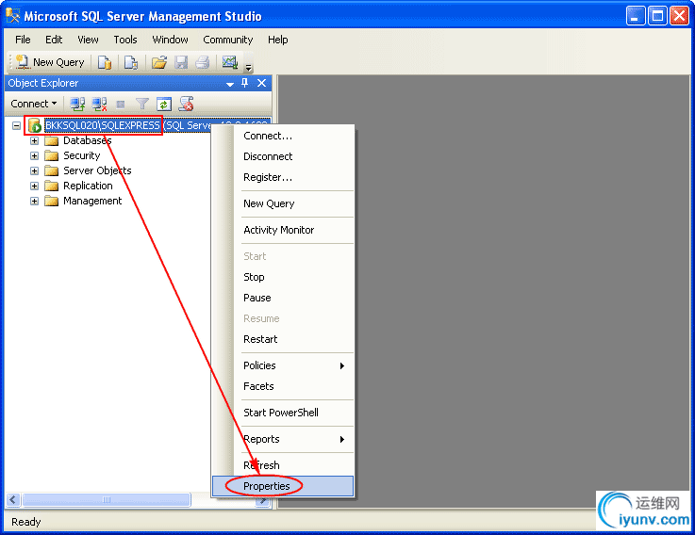Click the Refresh icon in Object Explorer toolbar
Viewport: 695px width, 535px height.
pos(164,104)
